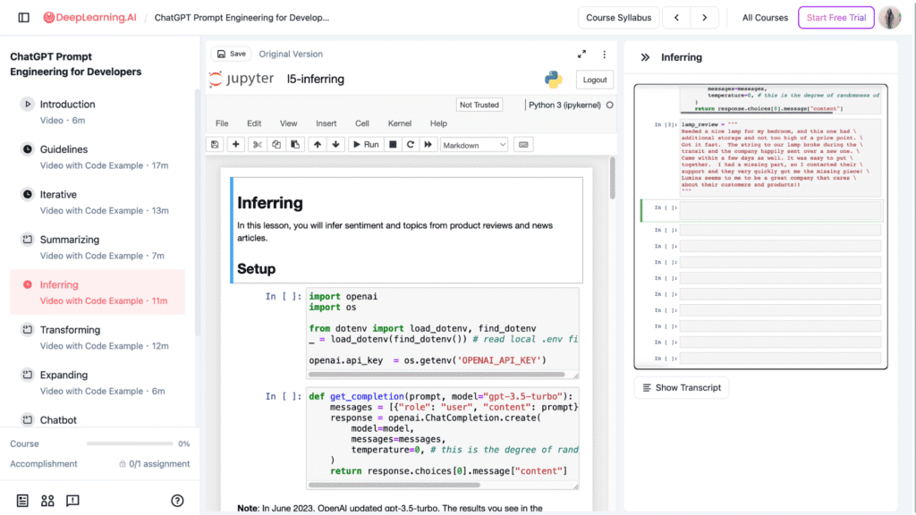
Task: Open the notes list icon at sidebar bottom
Action: coord(22,501)
